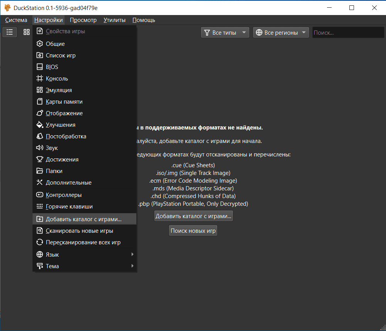Expand the Язык submenu arrow
This screenshot has width=386, height=331.
pyautogui.click(x=132, y=254)
